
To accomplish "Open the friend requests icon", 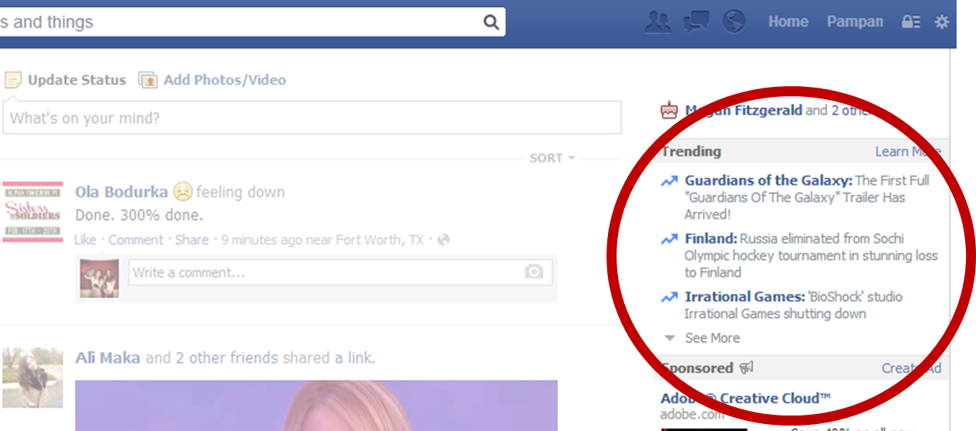I will click(x=658, y=22).
